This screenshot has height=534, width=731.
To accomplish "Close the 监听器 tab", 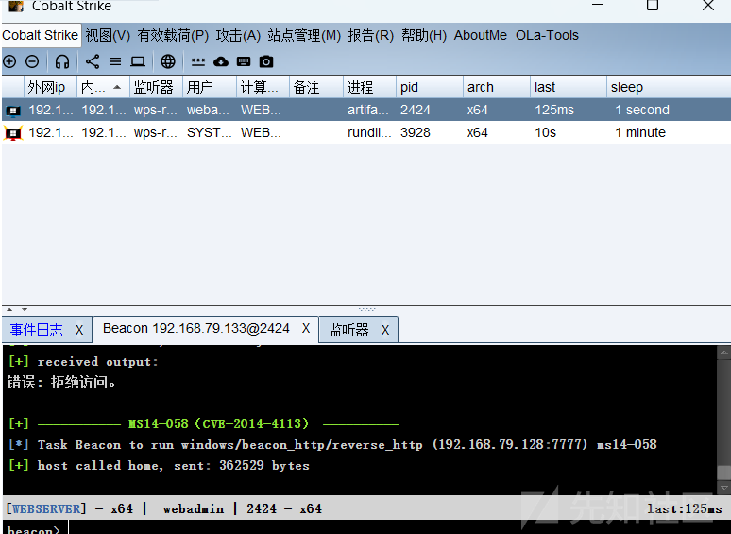I will tap(385, 330).
